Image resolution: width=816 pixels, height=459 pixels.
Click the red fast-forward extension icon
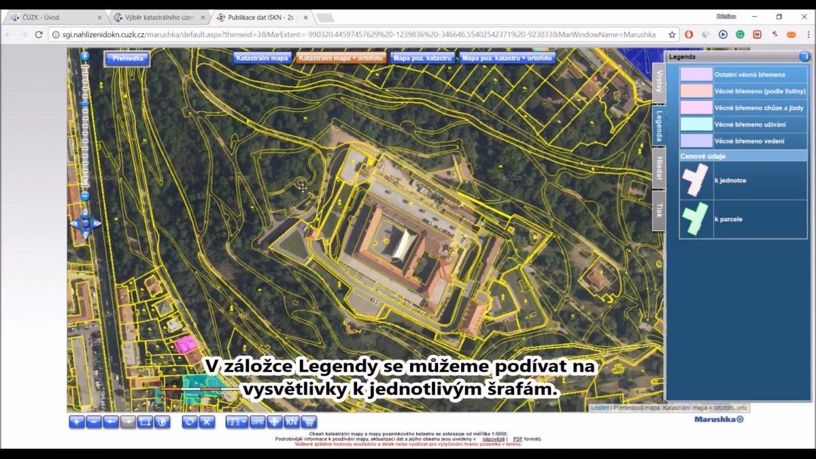[x=757, y=34]
